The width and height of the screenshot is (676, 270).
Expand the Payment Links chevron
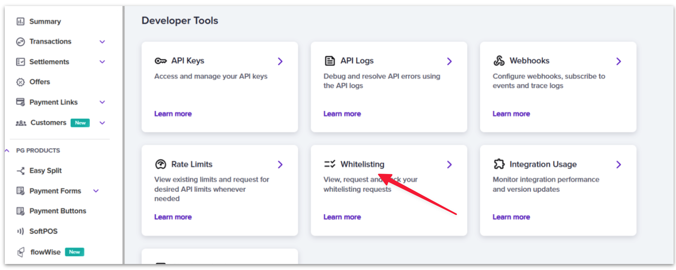click(102, 102)
